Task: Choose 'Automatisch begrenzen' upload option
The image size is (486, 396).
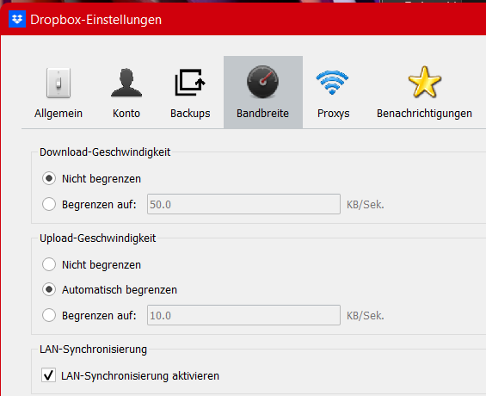Action: coord(49,289)
